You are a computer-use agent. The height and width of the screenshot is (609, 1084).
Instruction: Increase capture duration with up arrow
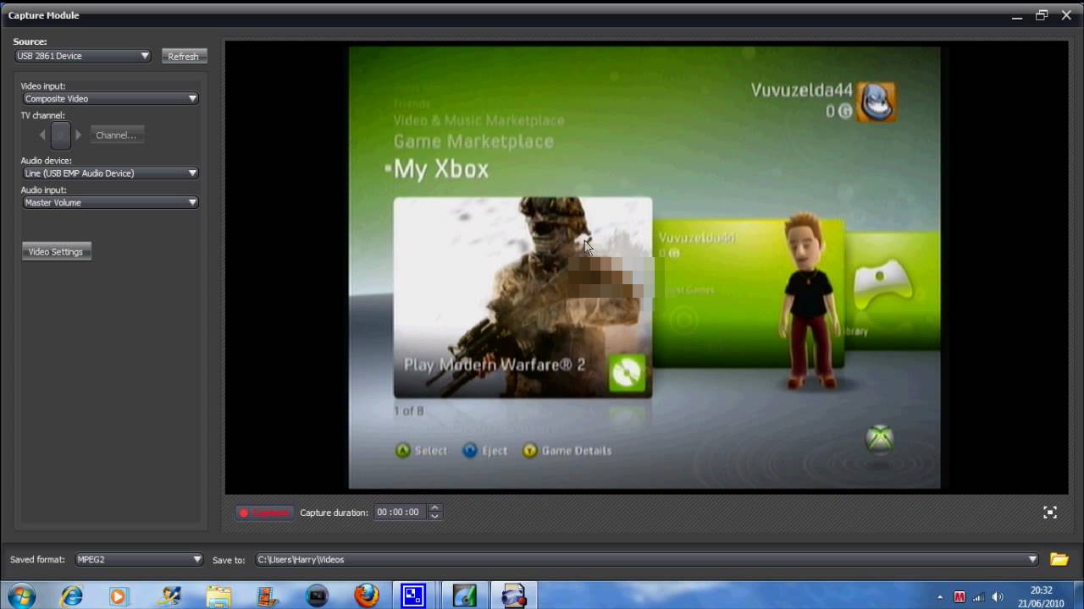tap(434, 508)
